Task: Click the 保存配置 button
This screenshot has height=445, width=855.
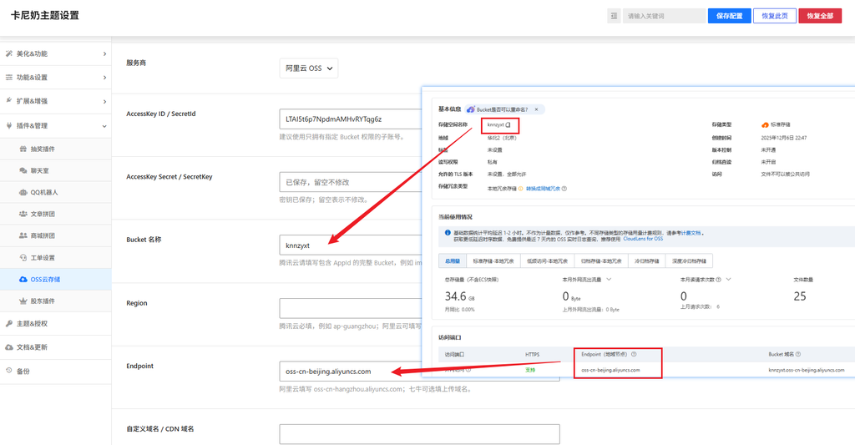Action: (x=729, y=16)
